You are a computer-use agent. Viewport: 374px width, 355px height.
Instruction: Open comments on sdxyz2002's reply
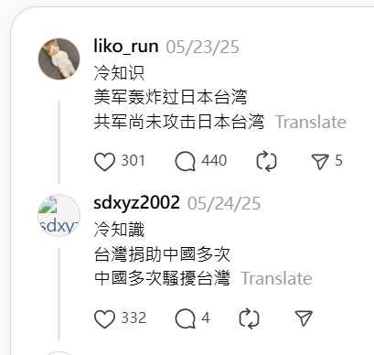[x=185, y=318]
